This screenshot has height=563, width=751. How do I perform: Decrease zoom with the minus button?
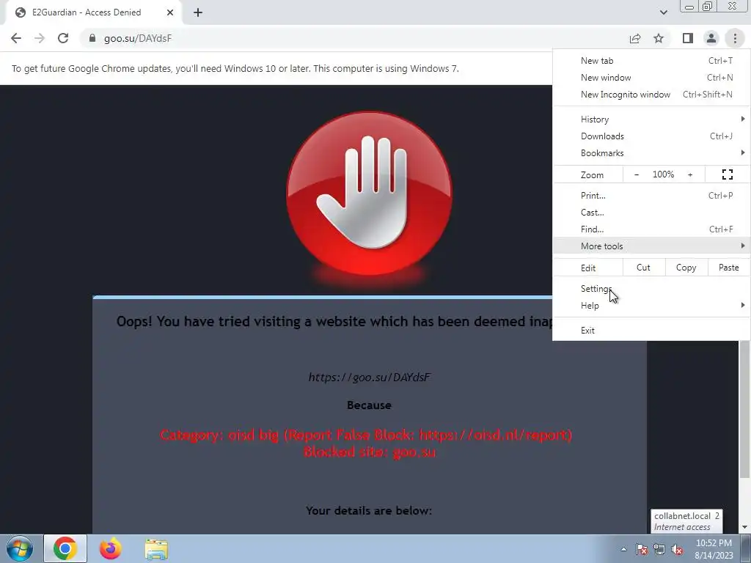(637, 174)
